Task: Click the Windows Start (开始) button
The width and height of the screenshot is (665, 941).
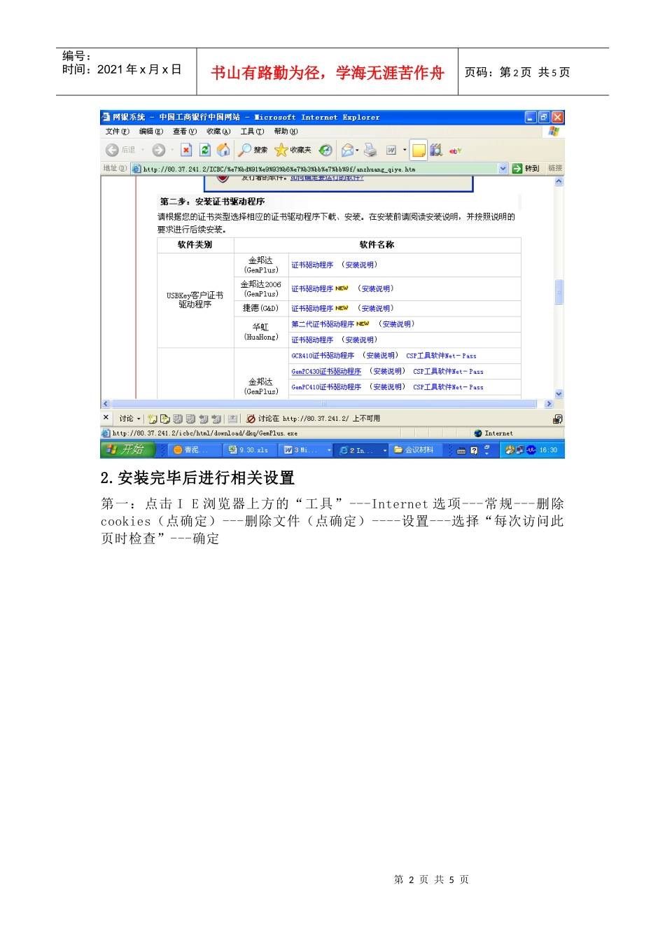Action: (129, 449)
